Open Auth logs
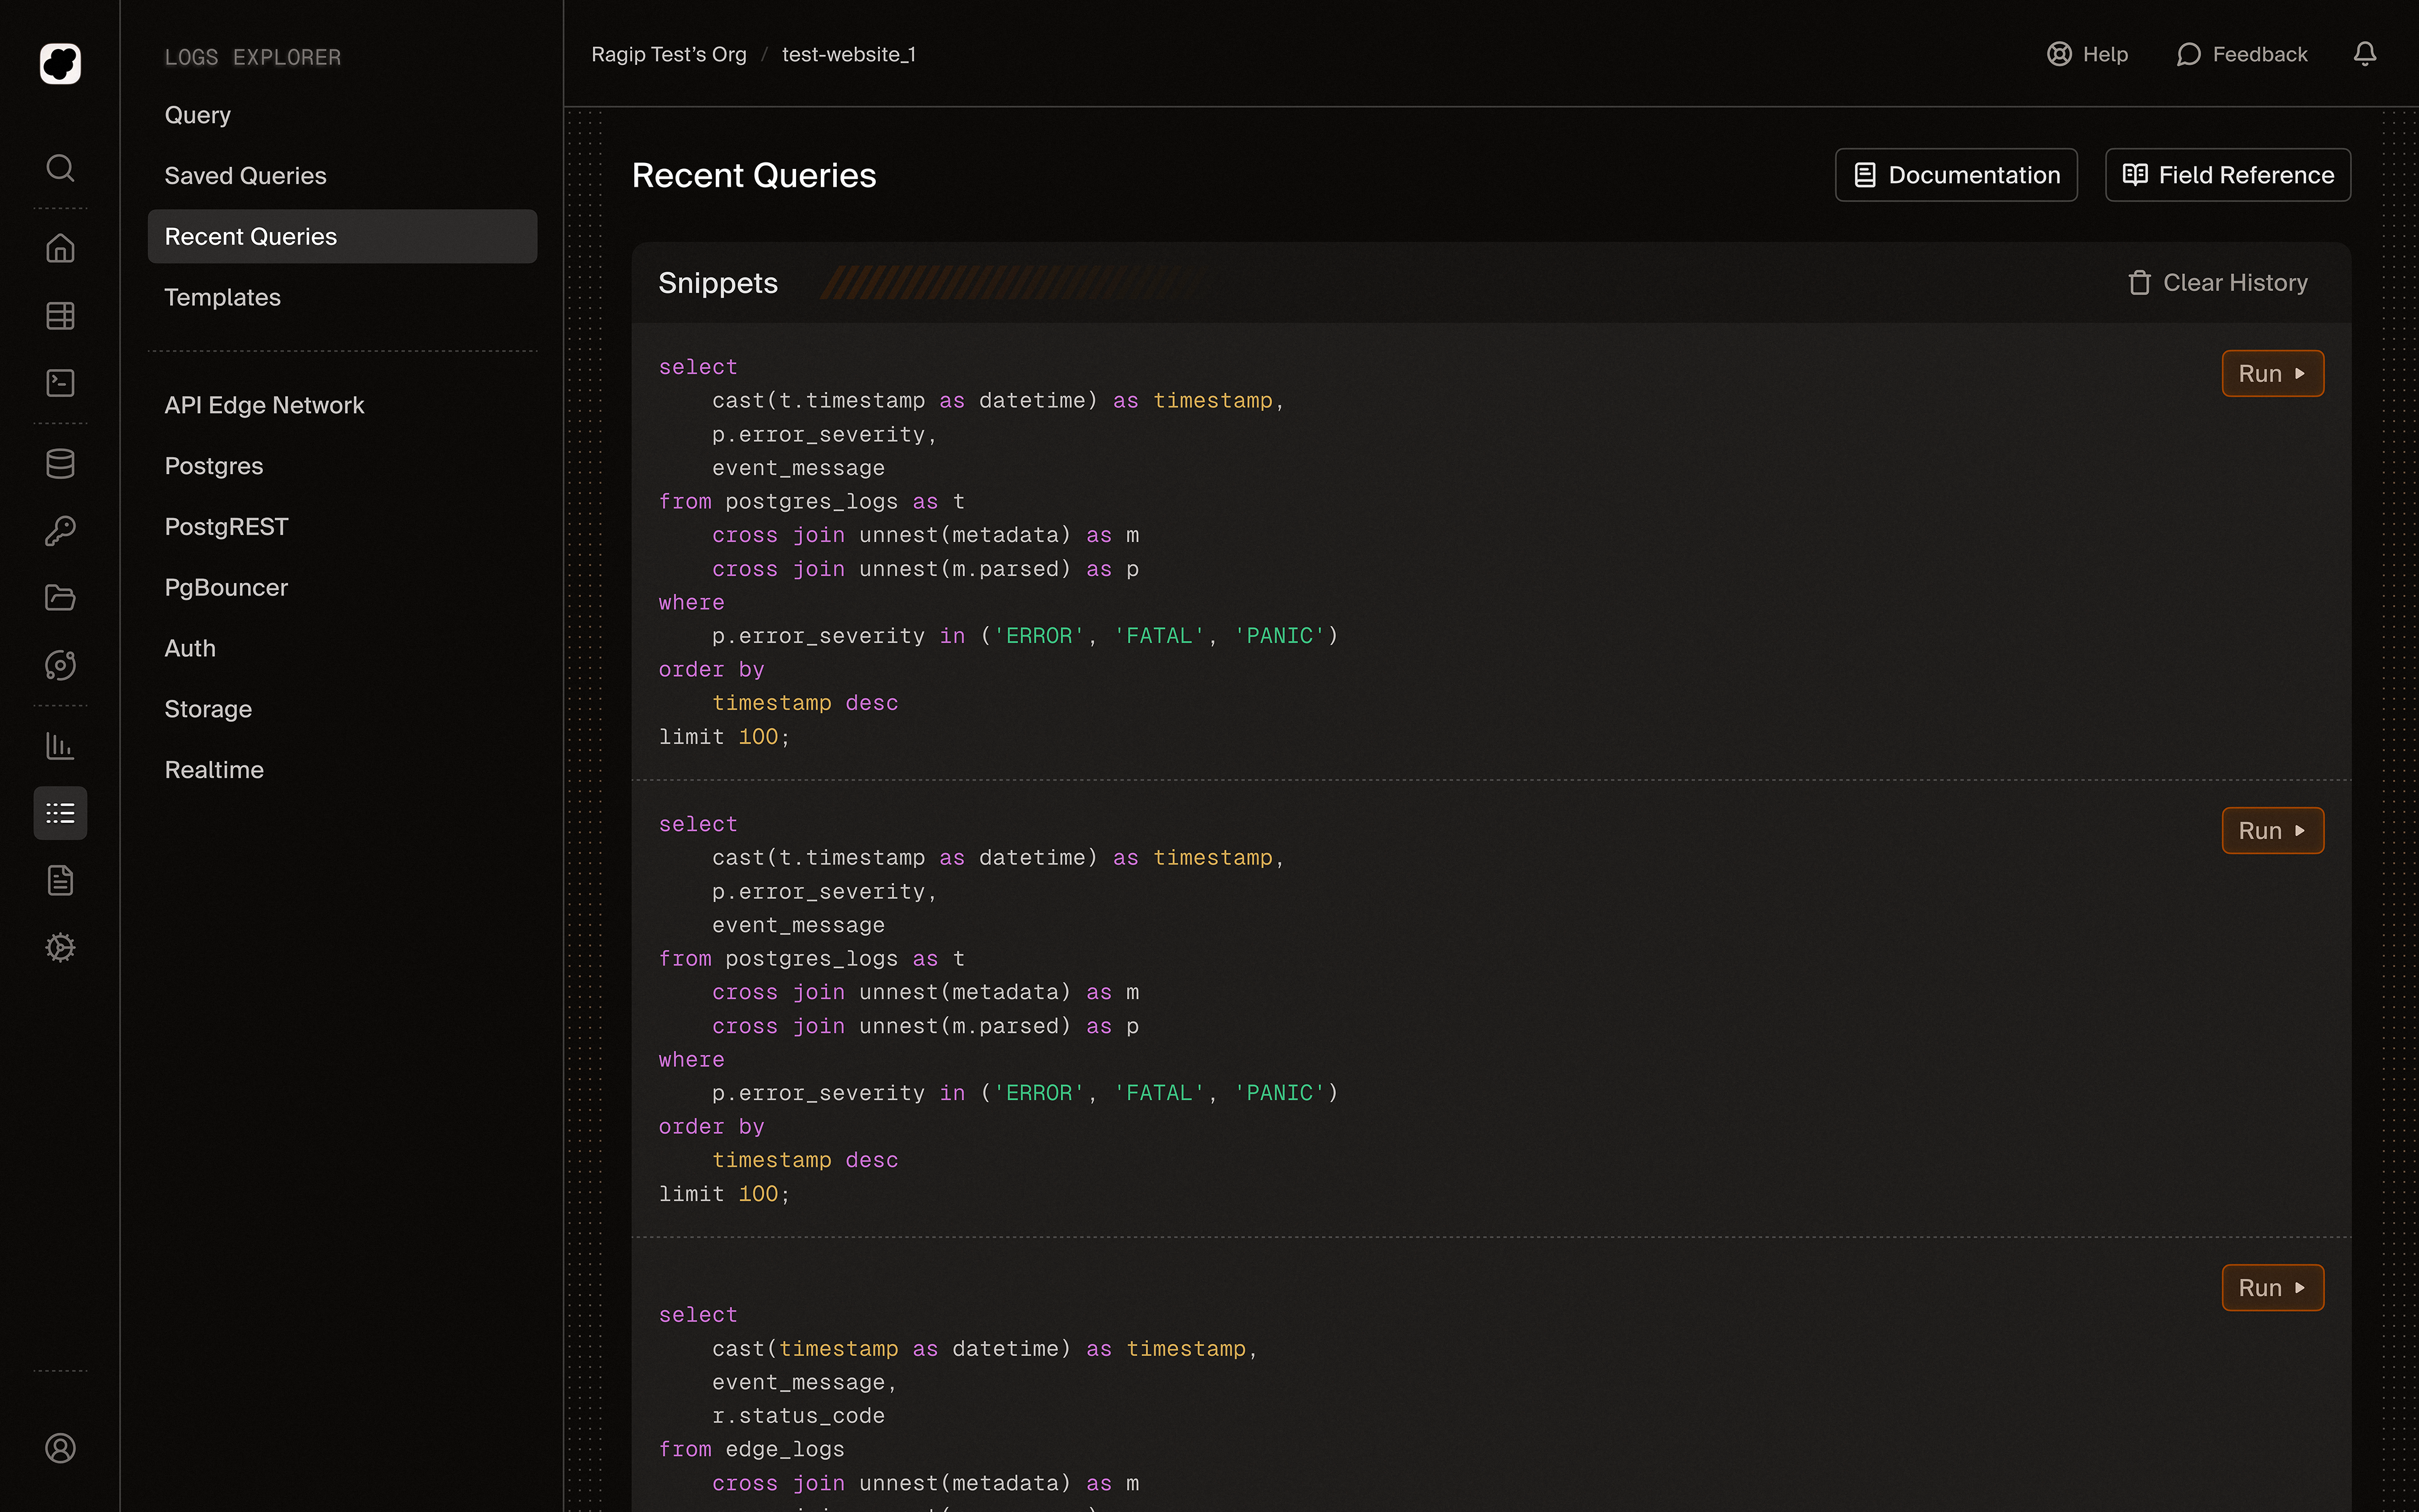Image resolution: width=2419 pixels, height=1512 pixels. [342, 648]
